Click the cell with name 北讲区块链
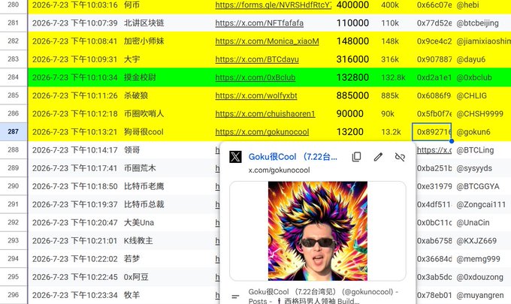Screen dimensions: 511x304 pos(144,23)
